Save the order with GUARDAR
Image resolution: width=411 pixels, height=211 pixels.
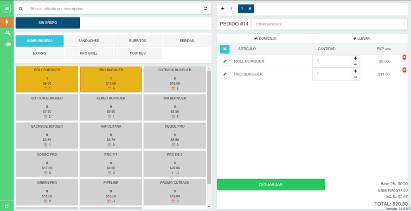271,185
